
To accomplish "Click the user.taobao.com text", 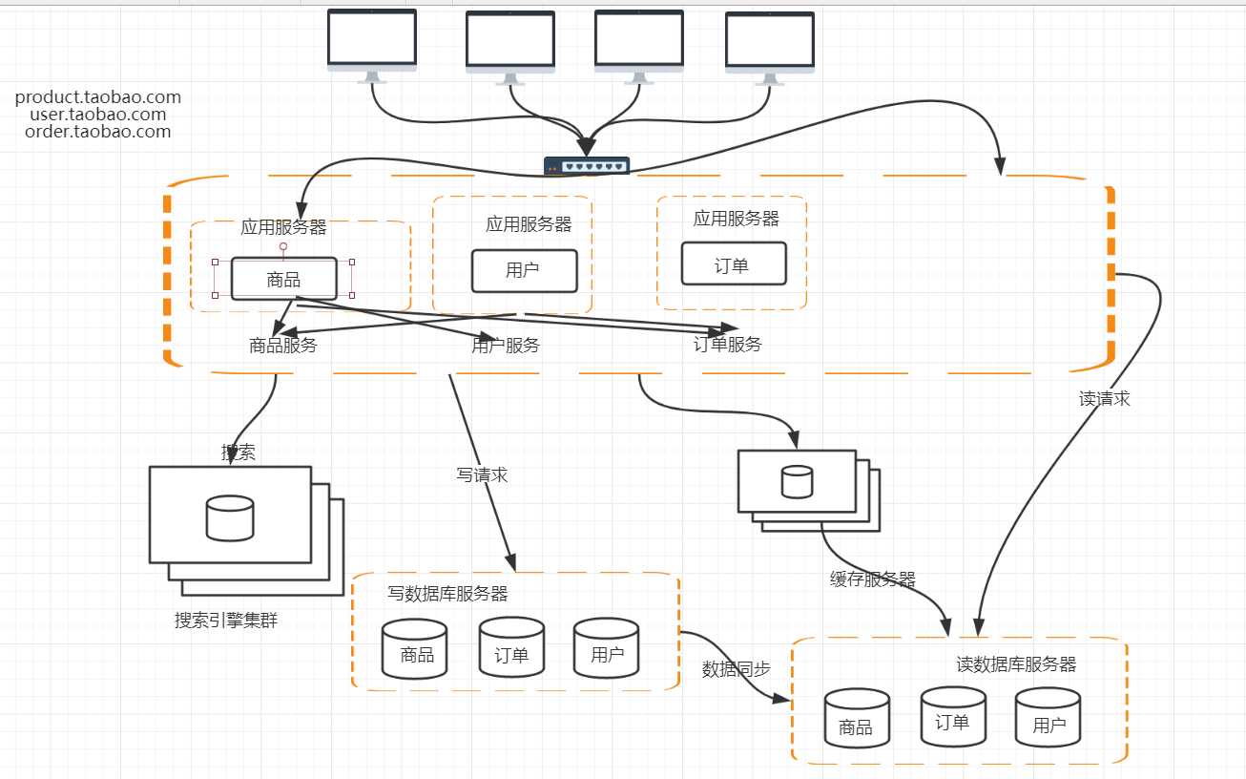I will (98, 115).
